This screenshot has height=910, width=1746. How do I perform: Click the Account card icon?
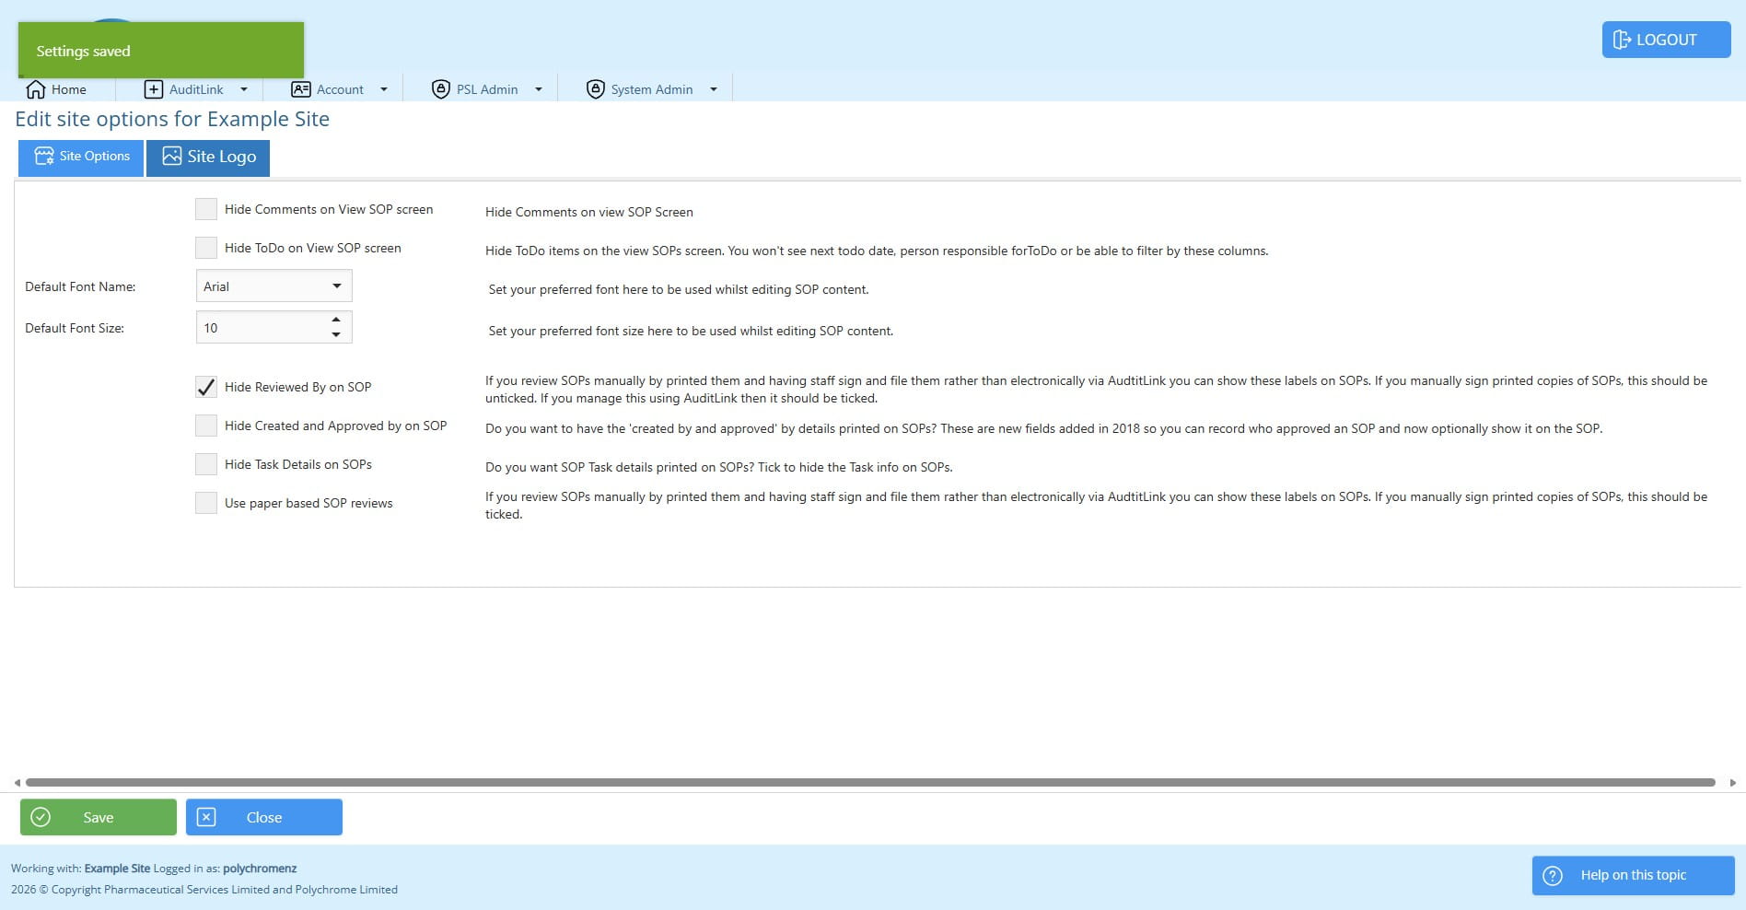300,89
